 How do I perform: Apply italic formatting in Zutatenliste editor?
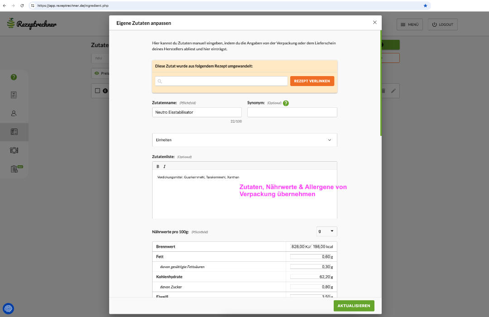pos(164,167)
